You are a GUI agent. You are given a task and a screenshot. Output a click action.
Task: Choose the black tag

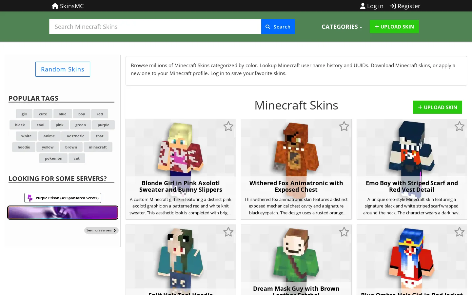[x=20, y=125]
